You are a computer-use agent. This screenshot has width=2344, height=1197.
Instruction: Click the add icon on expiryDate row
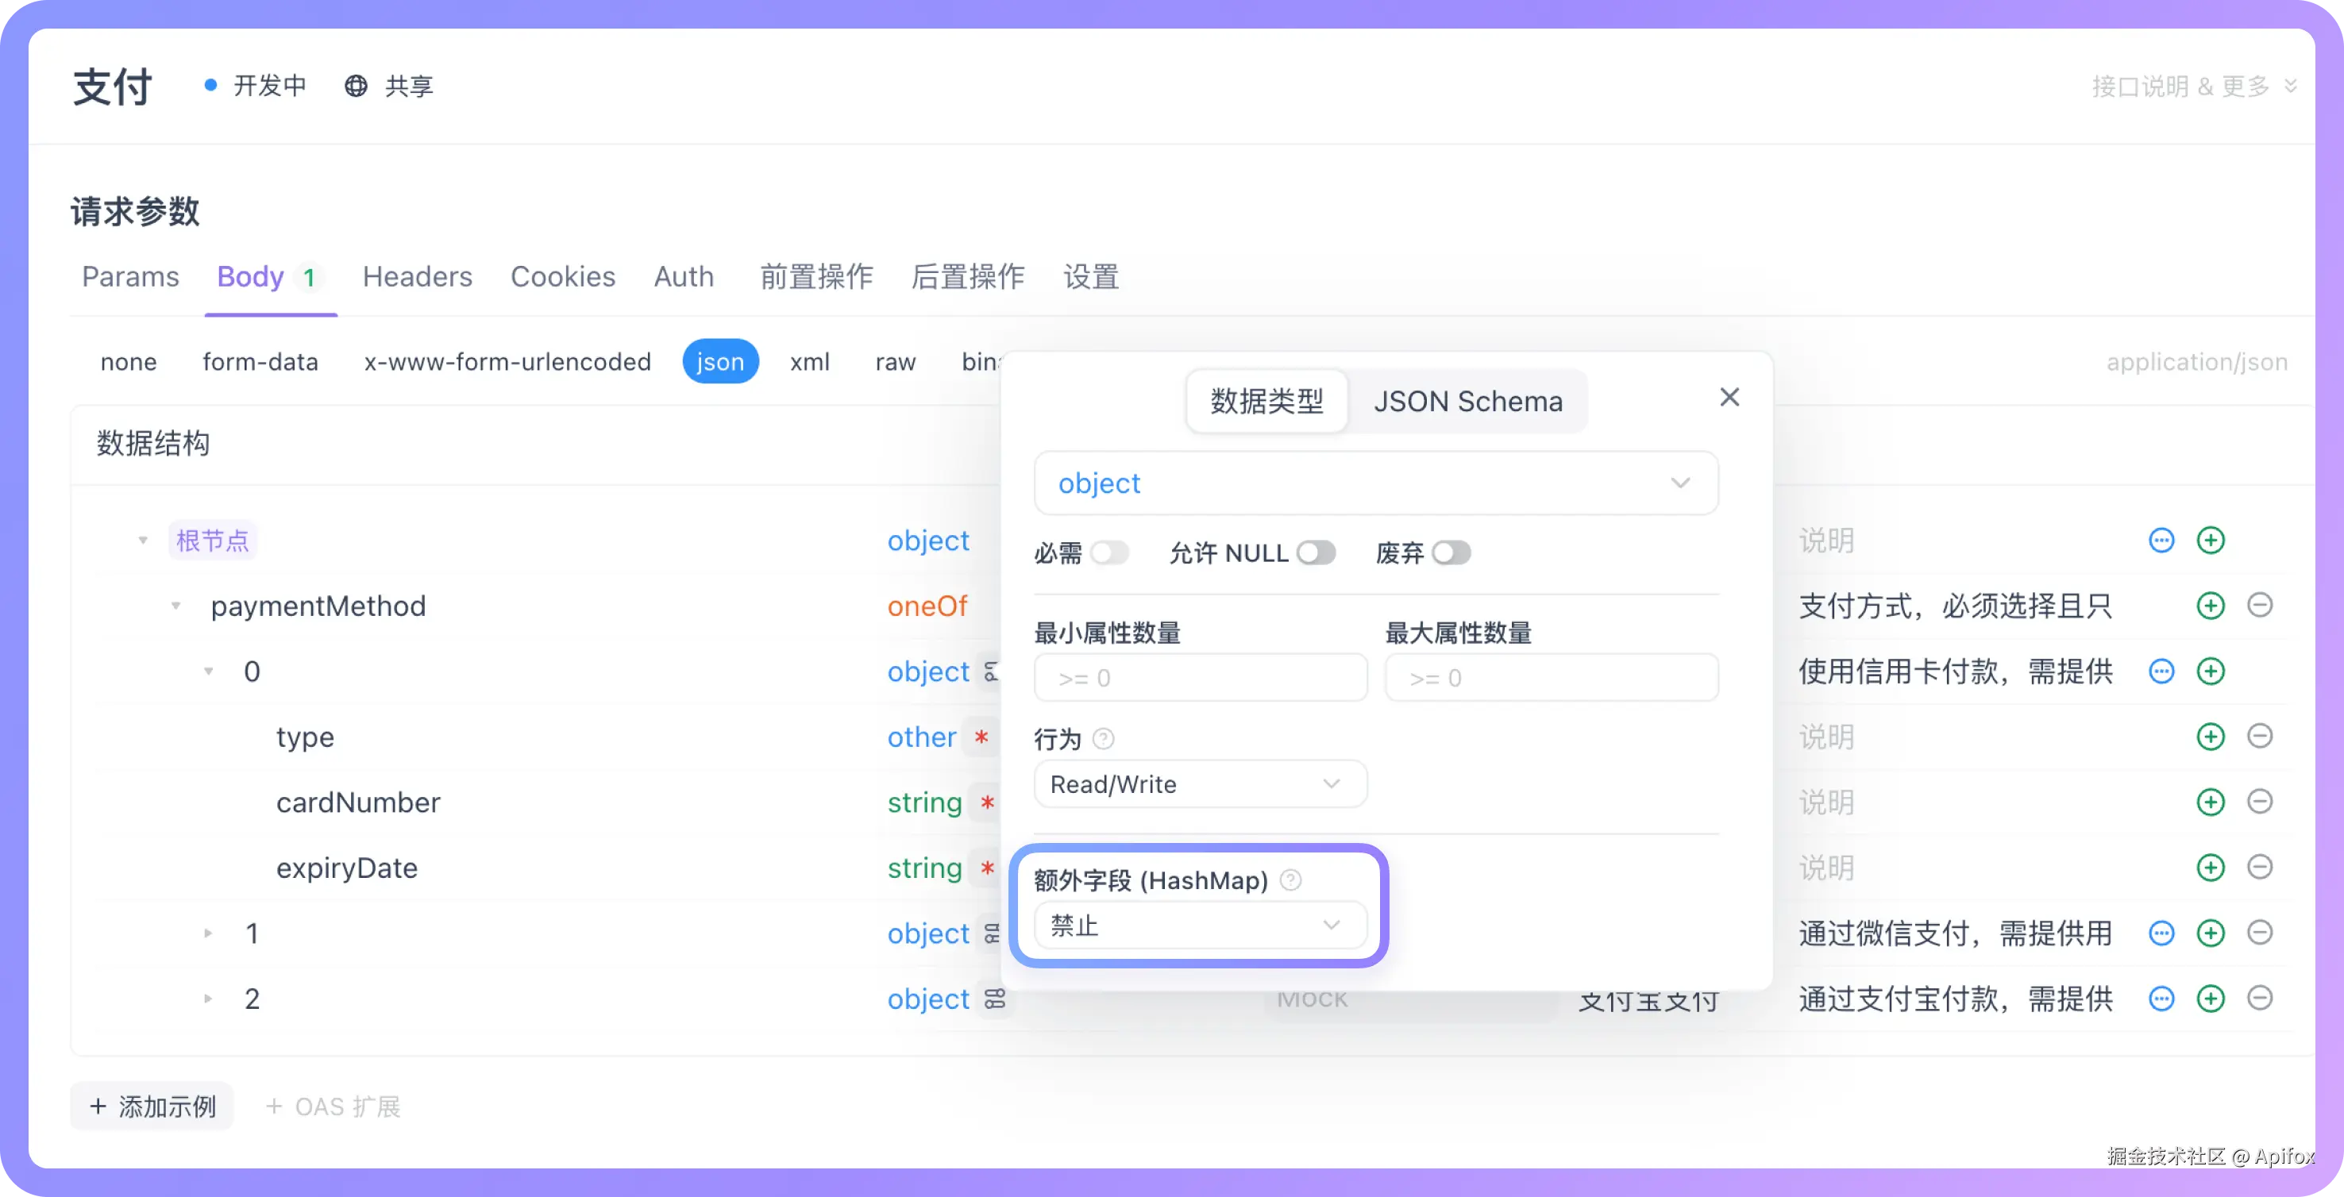(x=2211, y=867)
